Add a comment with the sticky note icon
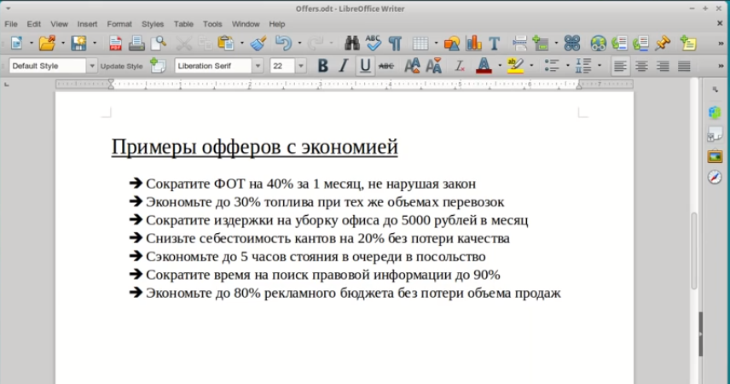The image size is (730, 384). [x=688, y=44]
